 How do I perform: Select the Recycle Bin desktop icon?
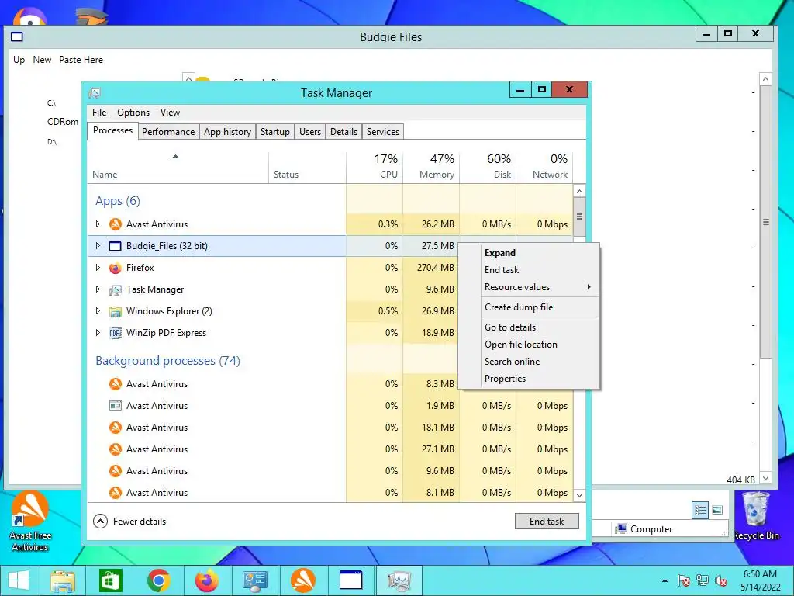(756, 516)
